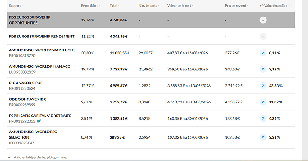The image size is (308, 161).
Task: Click total amount 4 740,04 €
Action: coord(119,20)
